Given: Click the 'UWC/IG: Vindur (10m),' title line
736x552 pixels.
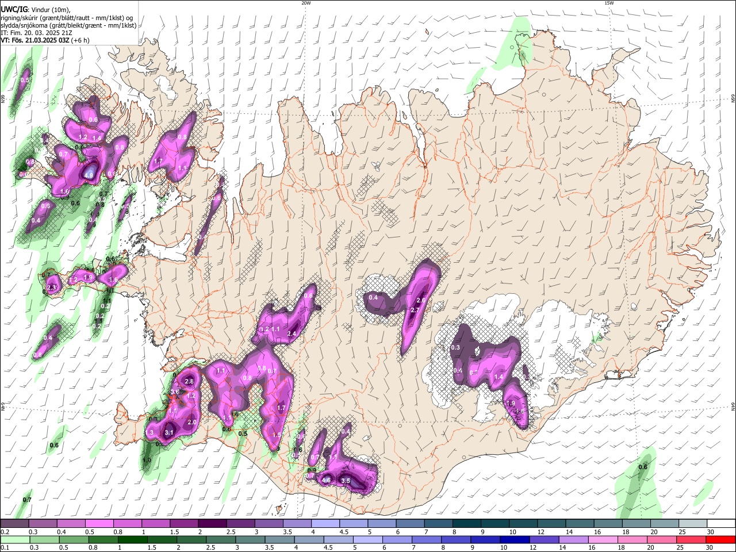Looking at the screenshot, I should (35, 10).
